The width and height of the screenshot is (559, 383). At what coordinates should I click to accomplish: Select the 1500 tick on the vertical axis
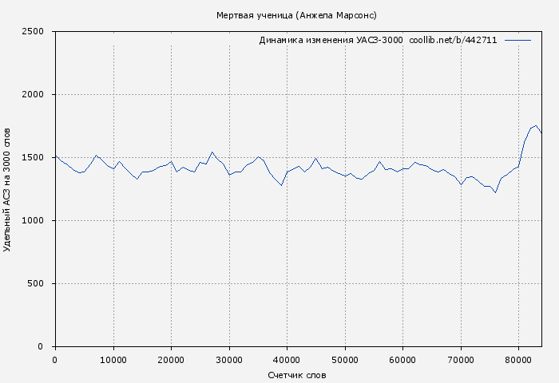[x=38, y=158]
